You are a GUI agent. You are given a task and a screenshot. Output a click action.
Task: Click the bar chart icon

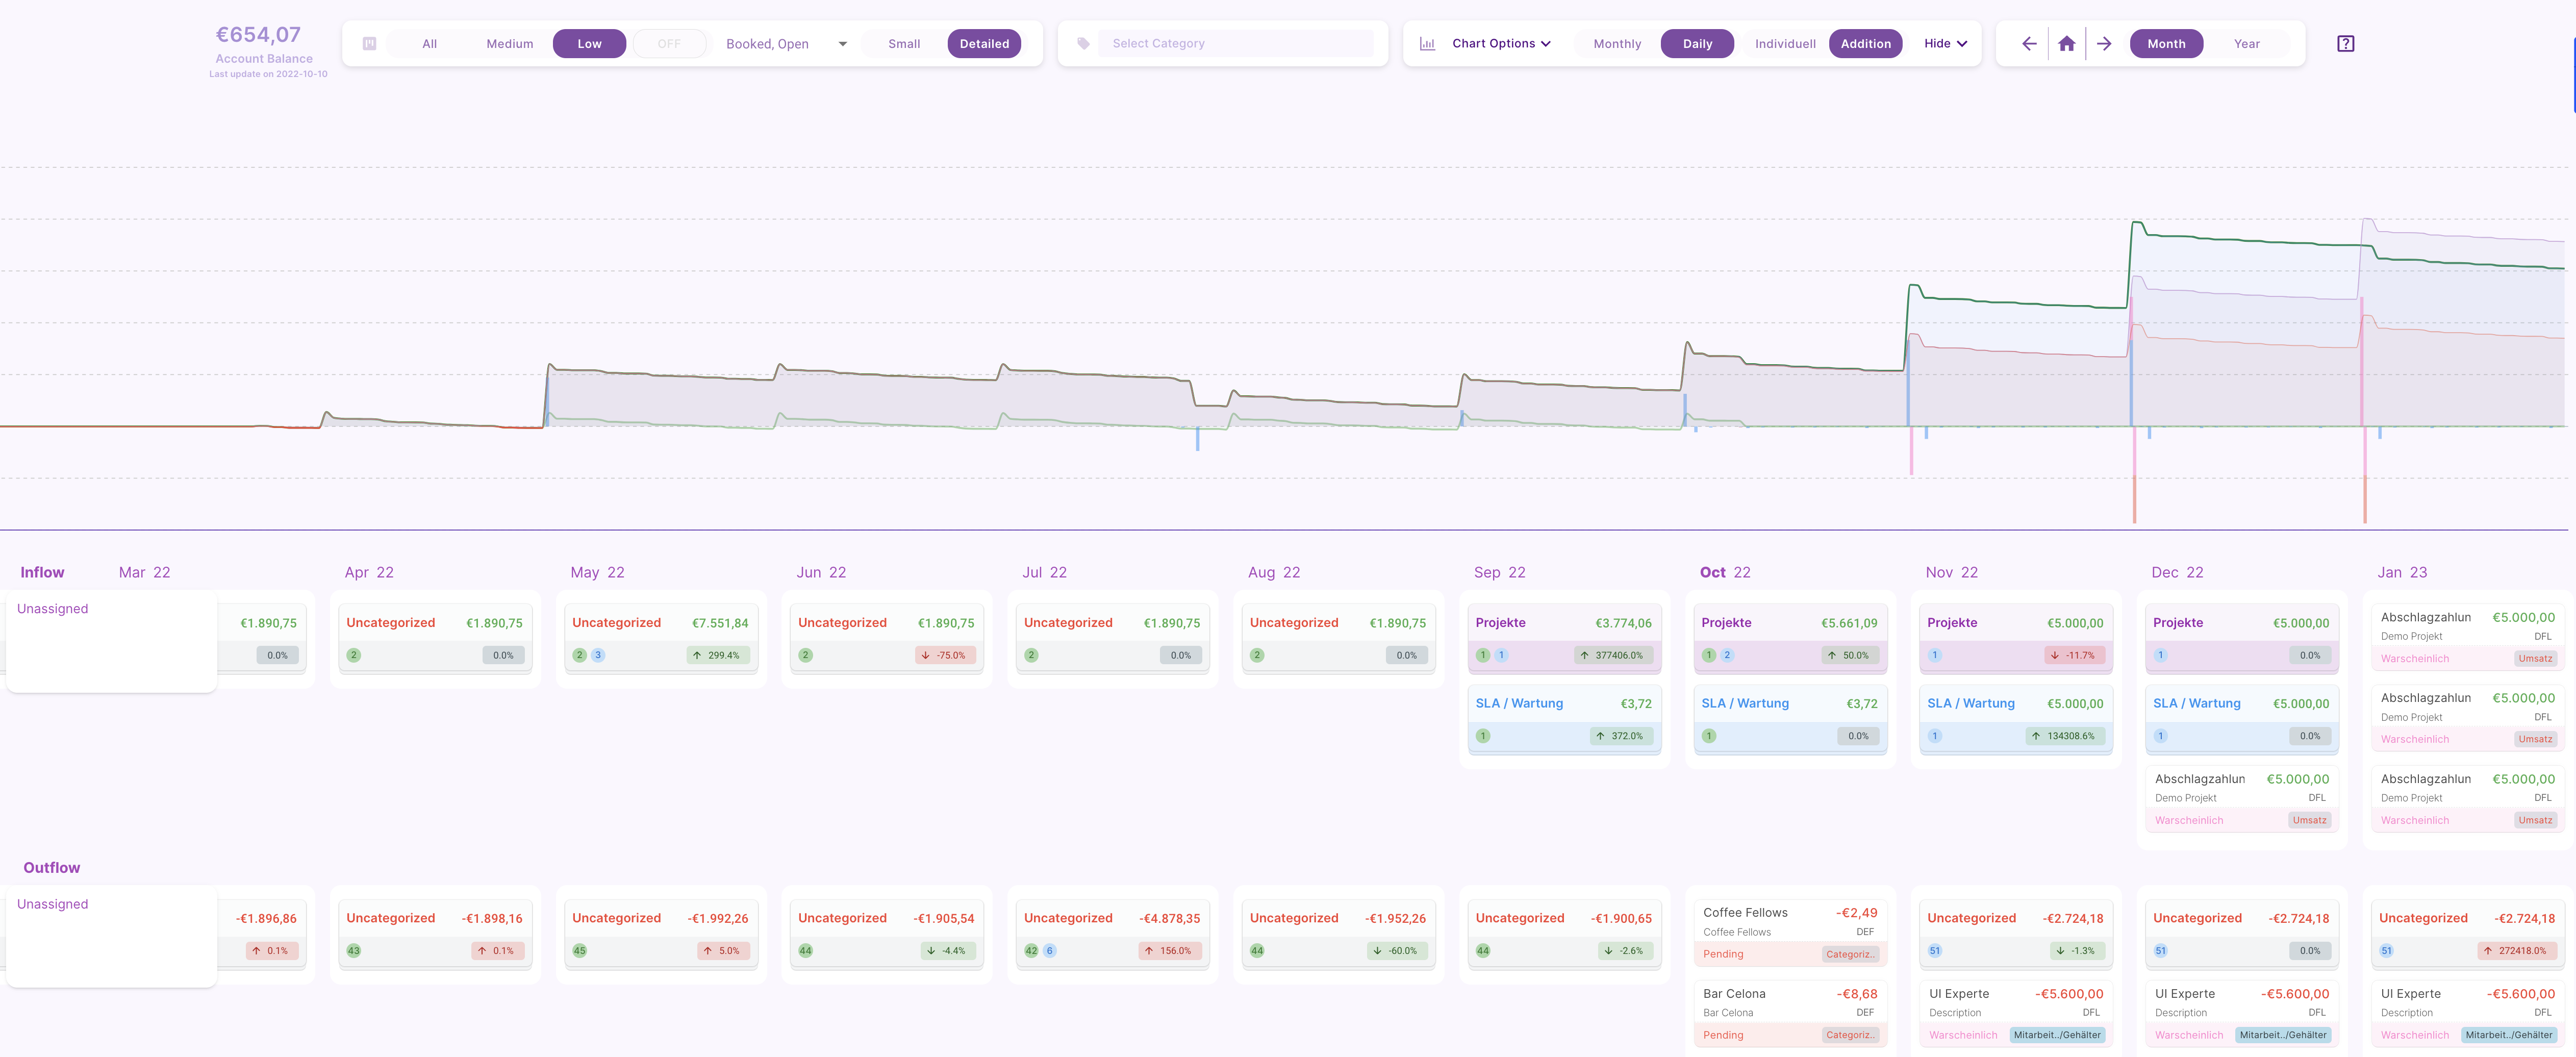1427,44
